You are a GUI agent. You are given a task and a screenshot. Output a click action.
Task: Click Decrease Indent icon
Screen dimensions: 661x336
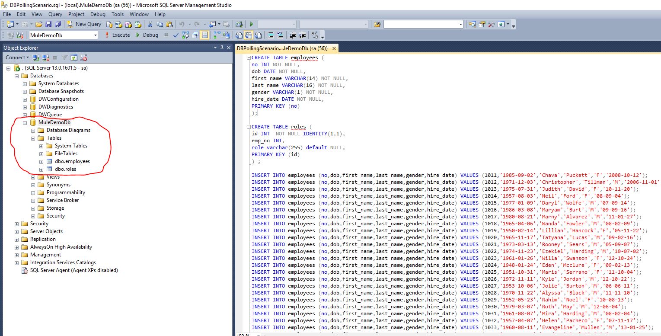293,35
